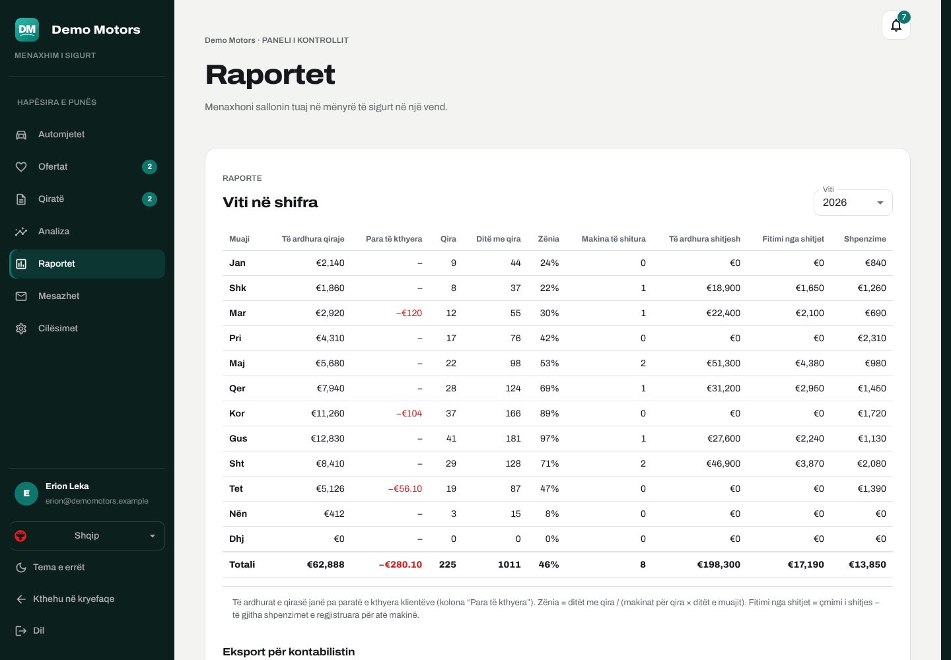The image size is (951, 660).
Task: Click the logout icon next to Dil
Action: pyautogui.click(x=21, y=631)
